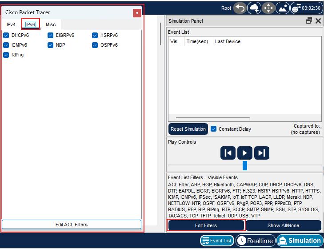The image size is (324, 249).
Task: Click the Reset Simulation button
Action: click(x=188, y=129)
